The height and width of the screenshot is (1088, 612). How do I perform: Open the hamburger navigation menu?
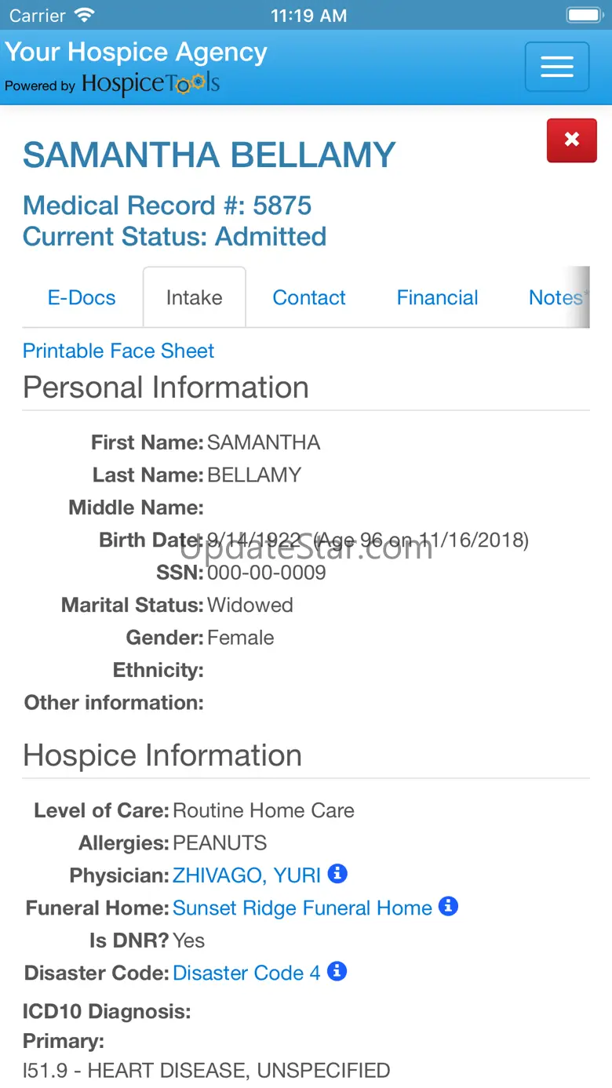pos(556,67)
